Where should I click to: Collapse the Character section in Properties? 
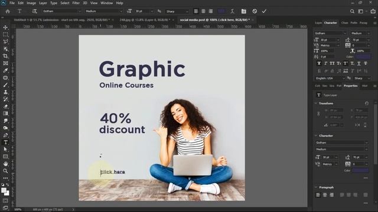tap(316, 135)
